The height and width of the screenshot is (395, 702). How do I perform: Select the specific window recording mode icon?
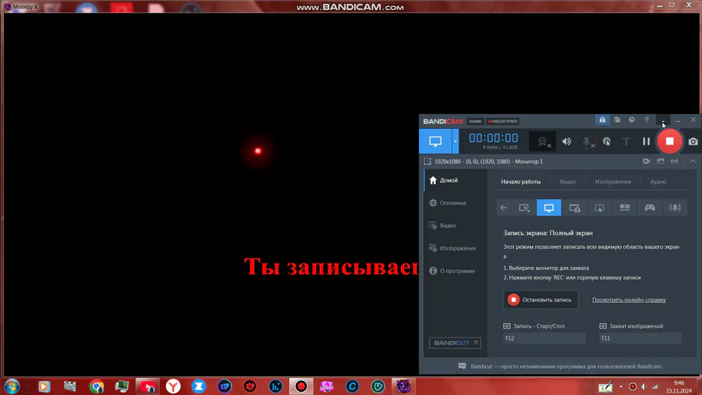click(574, 208)
